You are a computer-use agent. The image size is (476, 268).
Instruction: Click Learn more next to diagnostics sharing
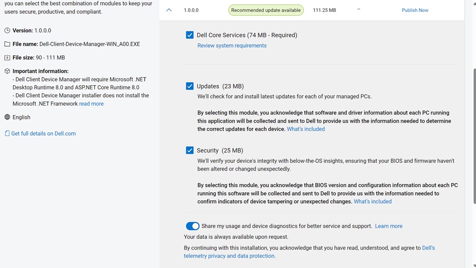click(388, 226)
